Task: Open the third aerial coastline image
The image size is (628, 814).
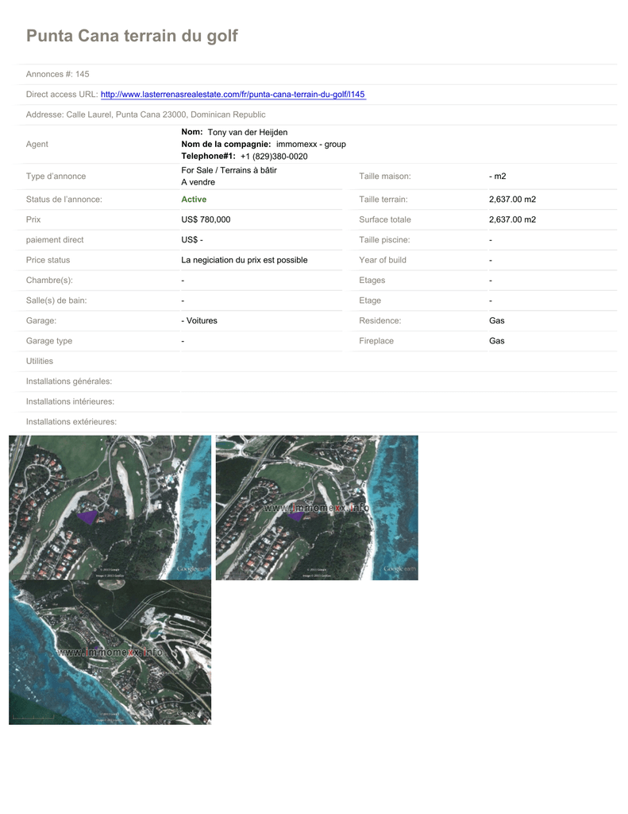Action: coord(110,652)
